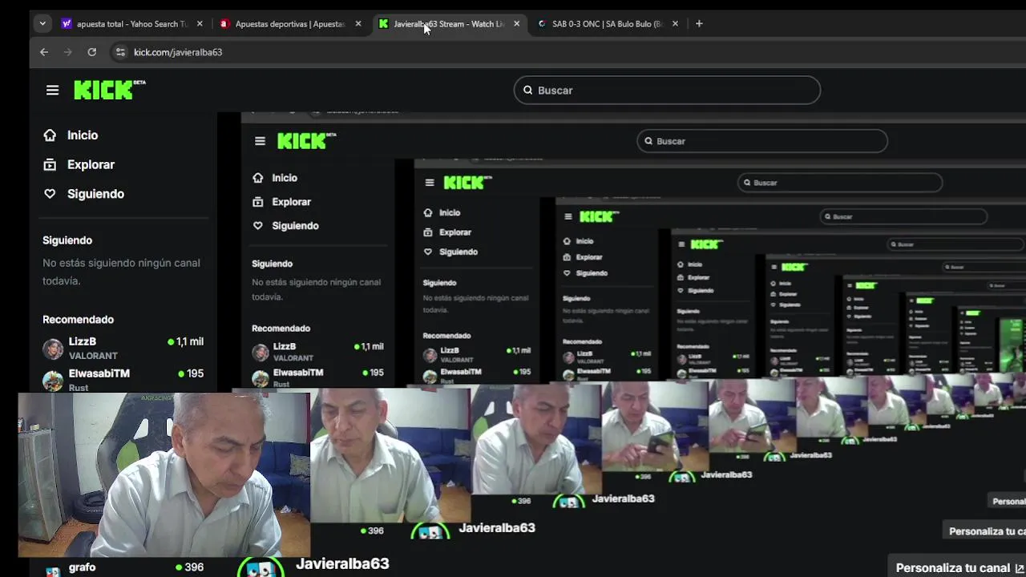Click the magnifier icon in the topmost Buscar field
Image resolution: width=1026 pixels, height=577 pixels.
coord(528,90)
